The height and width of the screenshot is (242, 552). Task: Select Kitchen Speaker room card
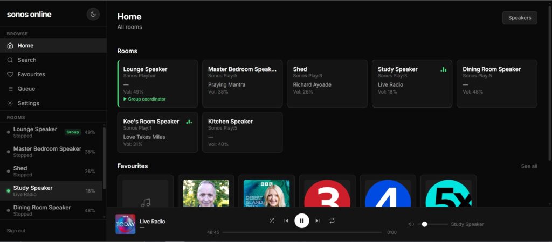[243, 132]
